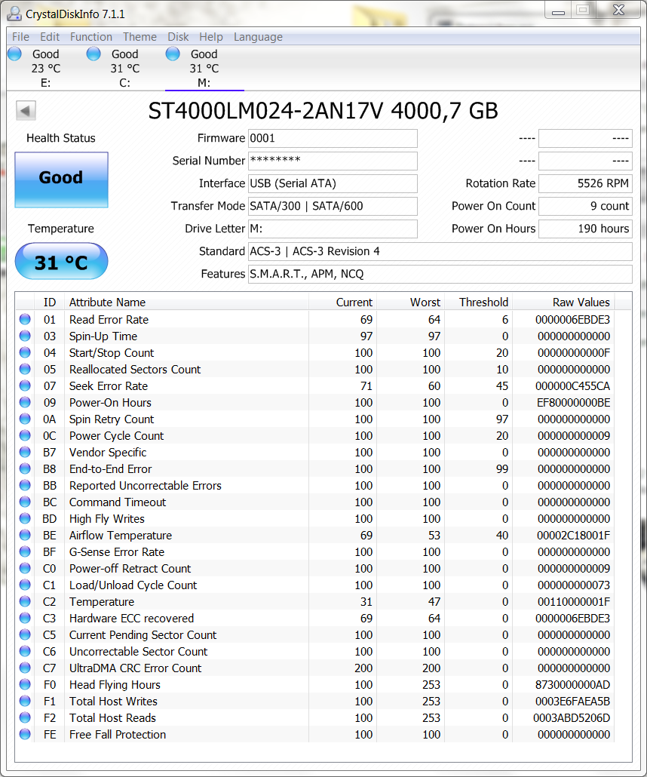Viewport: 647px width, 777px height.
Task: Click status orb for Command Timeout
Action: click(x=25, y=502)
